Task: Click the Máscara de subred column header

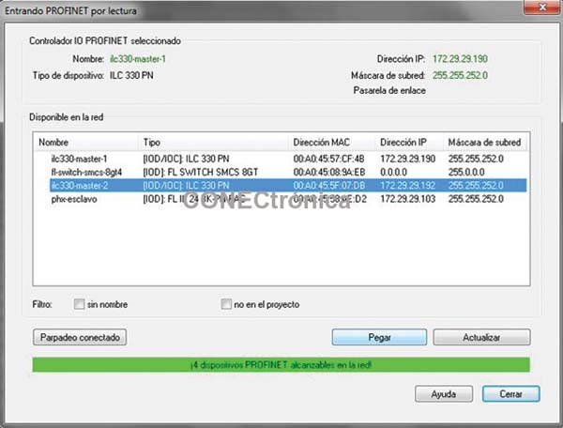Action: point(484,141)
